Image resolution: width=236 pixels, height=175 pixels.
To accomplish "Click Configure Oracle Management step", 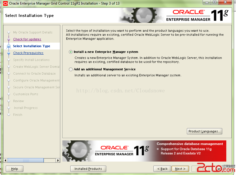I will [36, 80].
